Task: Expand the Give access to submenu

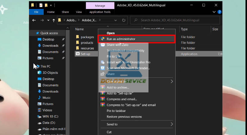Action: click(x=136, y=82)
